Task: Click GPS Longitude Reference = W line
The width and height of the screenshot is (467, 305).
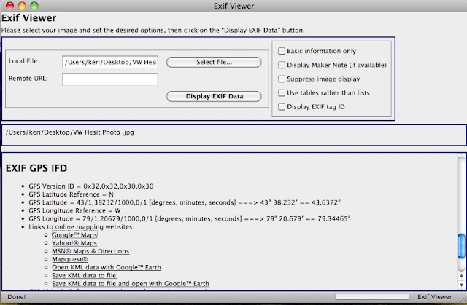Action: (x=74, y=210)
